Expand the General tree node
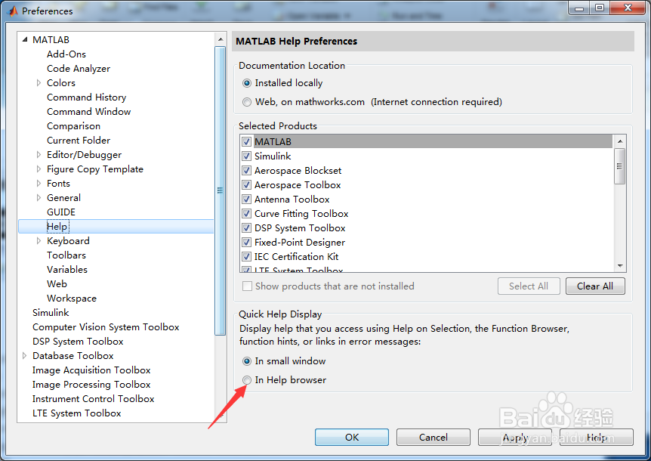 [x=39, y=198]
